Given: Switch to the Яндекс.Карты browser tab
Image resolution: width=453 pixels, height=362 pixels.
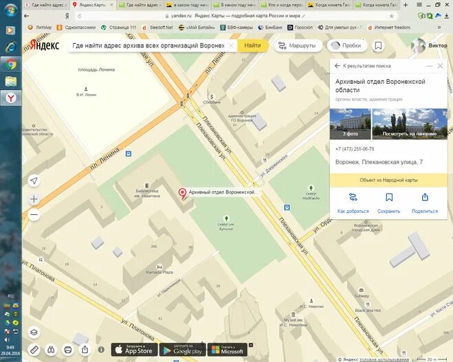Looking at the screenshot, I should [93, 5].
